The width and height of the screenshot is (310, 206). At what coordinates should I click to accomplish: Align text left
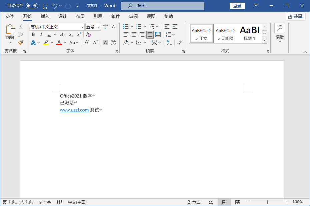[x=126, y=35]
